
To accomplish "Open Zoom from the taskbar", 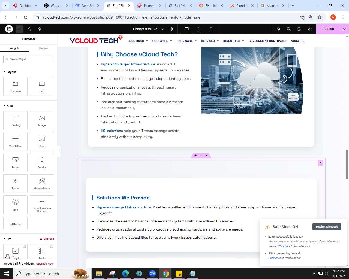I will point(152,274).
